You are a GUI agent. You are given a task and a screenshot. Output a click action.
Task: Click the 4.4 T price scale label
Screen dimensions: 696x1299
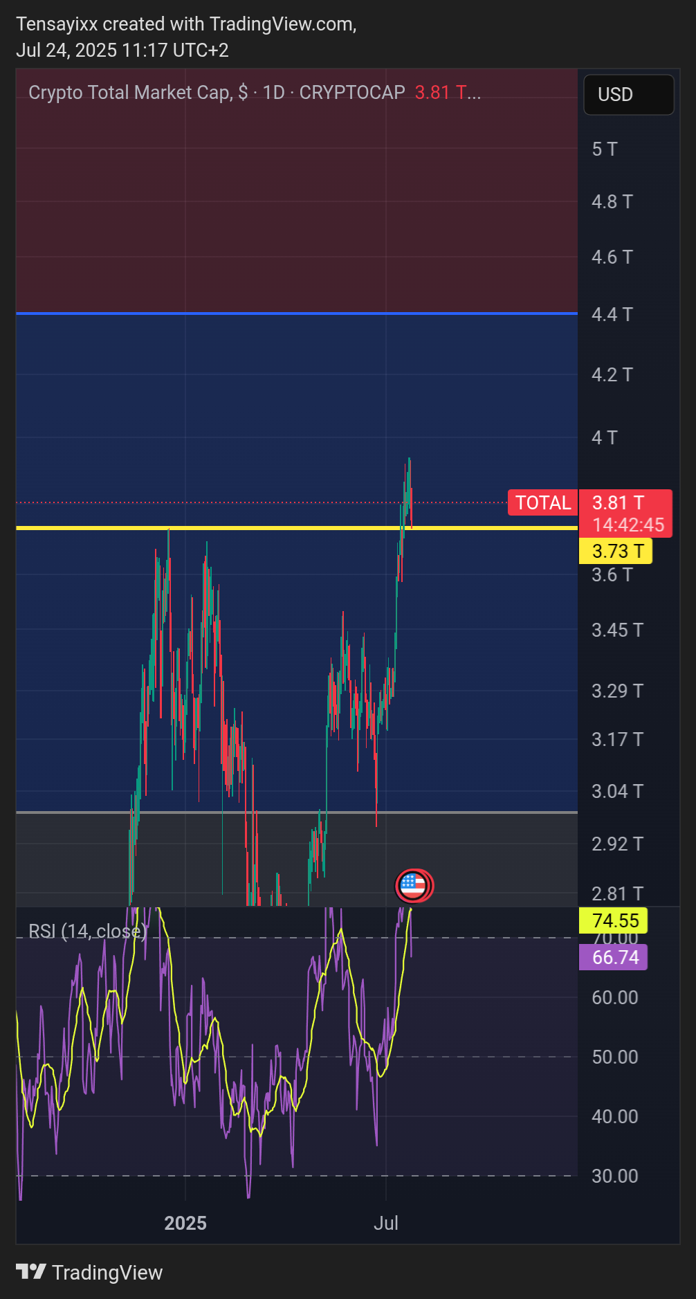coord(612,314)
